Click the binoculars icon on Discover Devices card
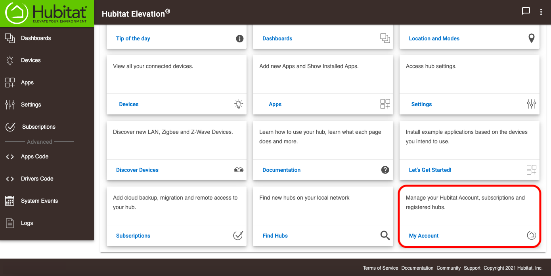The width and height of the screenshot is (551, 276). [239, 170]
